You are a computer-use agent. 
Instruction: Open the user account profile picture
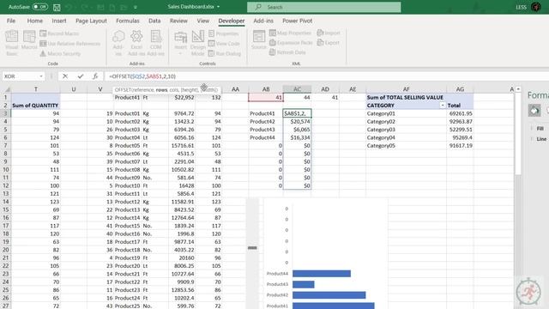point(535,7)
